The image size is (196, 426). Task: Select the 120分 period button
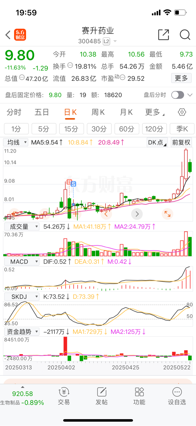click(154, 129)
